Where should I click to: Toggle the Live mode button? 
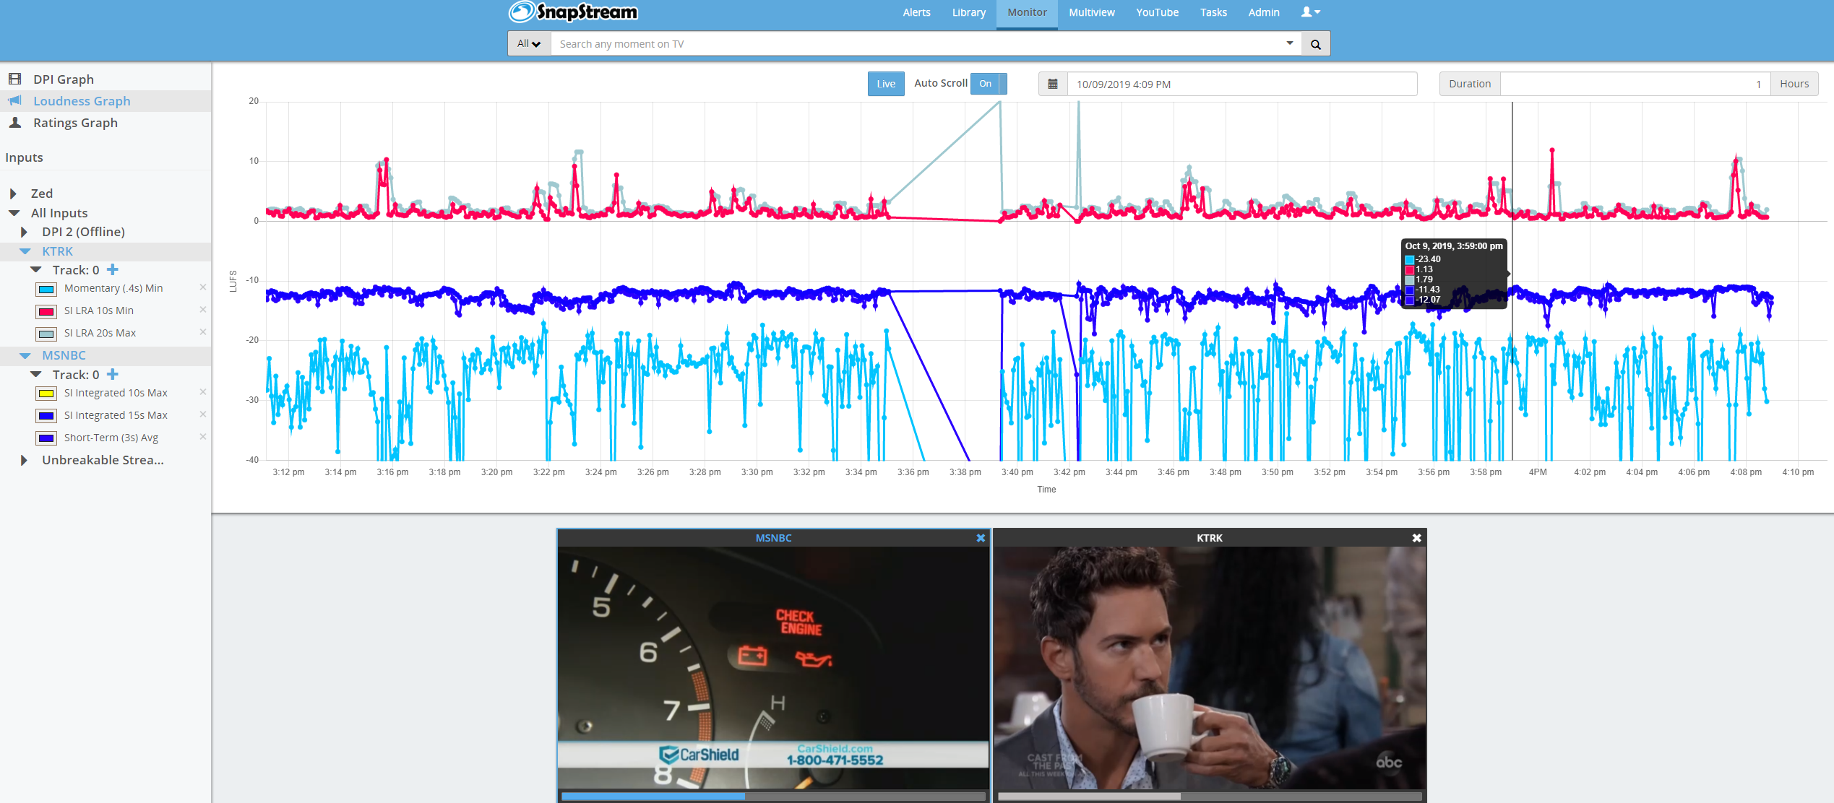click(x=886, y=84)
